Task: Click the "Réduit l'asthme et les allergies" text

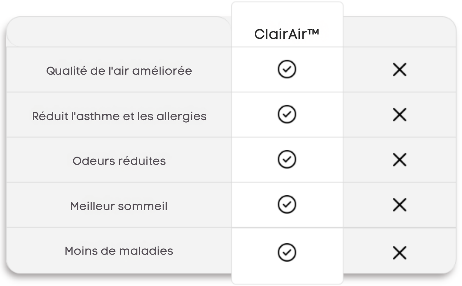Action: pyautogui.click(x=119, y=116)
